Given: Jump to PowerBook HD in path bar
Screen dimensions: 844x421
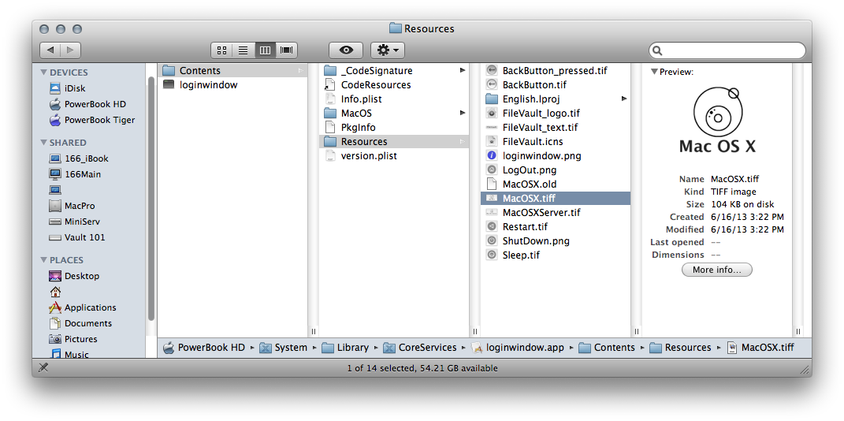Looking at the screenshot, I should (205, 348).
